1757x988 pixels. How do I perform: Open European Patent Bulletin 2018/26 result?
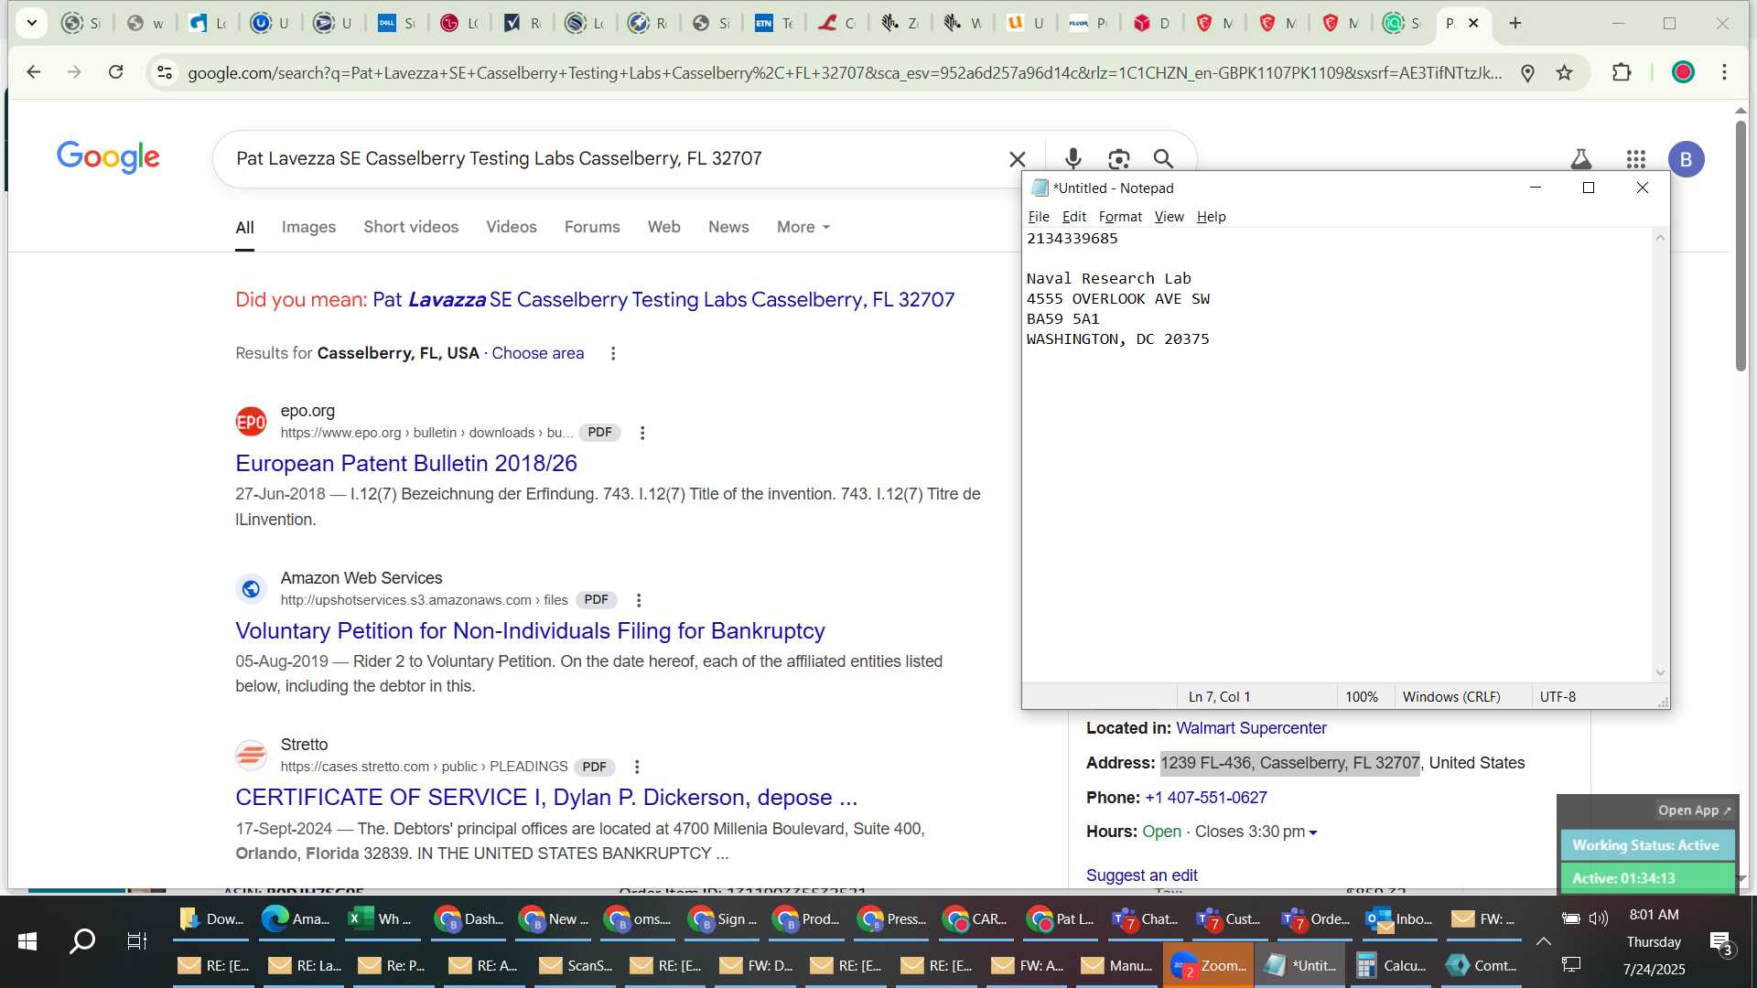406,464
